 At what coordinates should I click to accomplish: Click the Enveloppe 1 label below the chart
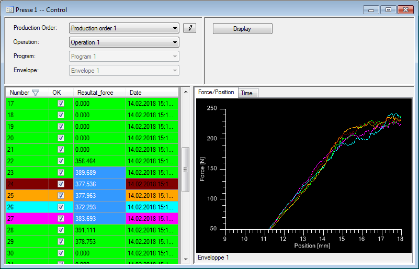(x=213, y=257)
